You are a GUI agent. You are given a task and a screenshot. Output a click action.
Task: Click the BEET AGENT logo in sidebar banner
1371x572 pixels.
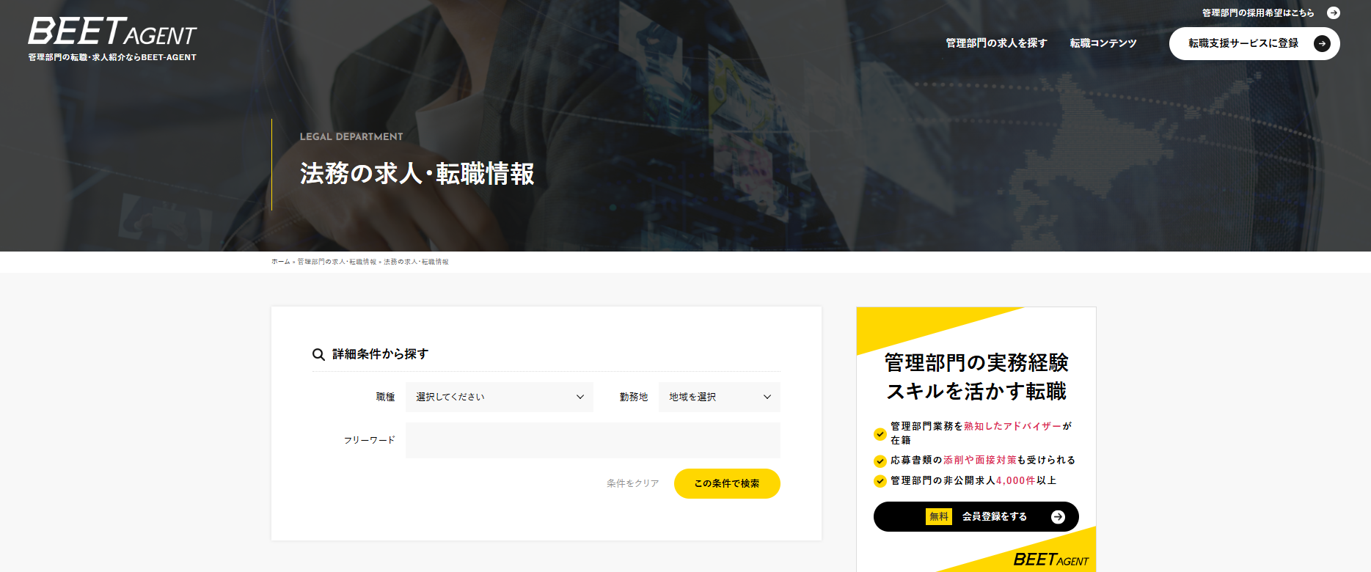1050,560
